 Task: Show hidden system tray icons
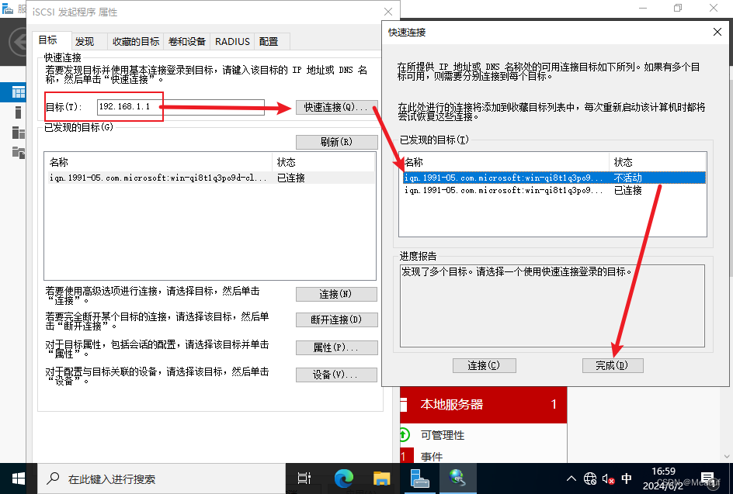[x=571, y=478]
